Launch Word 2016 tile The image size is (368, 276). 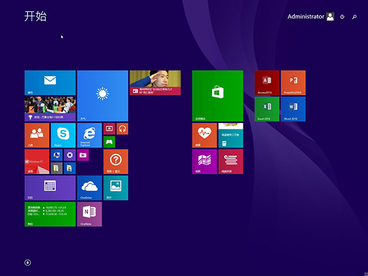click(x=293, y=109)
